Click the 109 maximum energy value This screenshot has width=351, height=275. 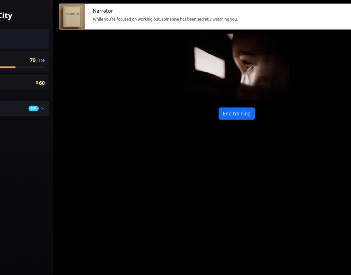click(x=42, y=60)
